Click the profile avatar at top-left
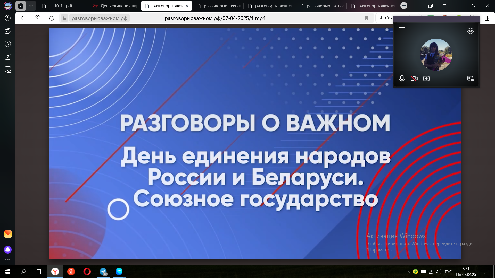 8,6
